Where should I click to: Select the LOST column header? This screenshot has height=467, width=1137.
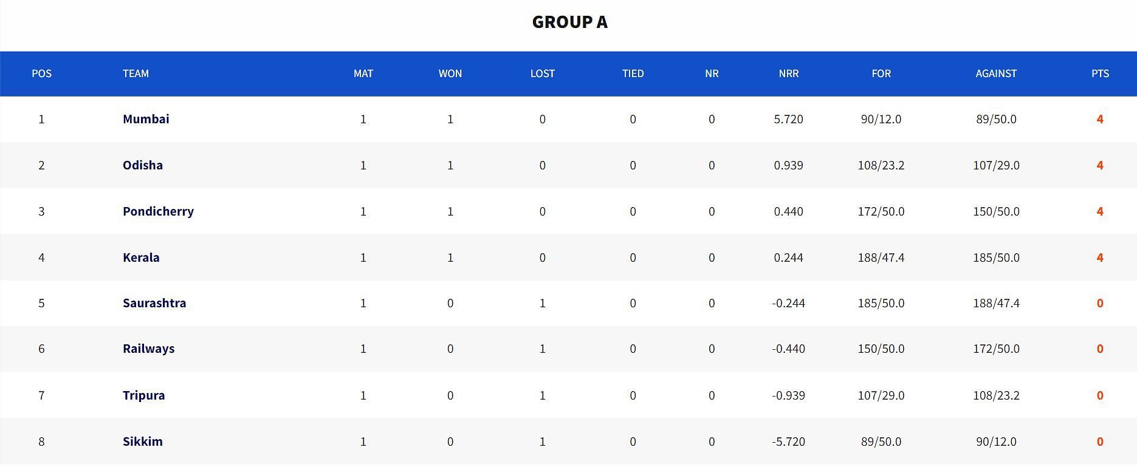[542, 73]
